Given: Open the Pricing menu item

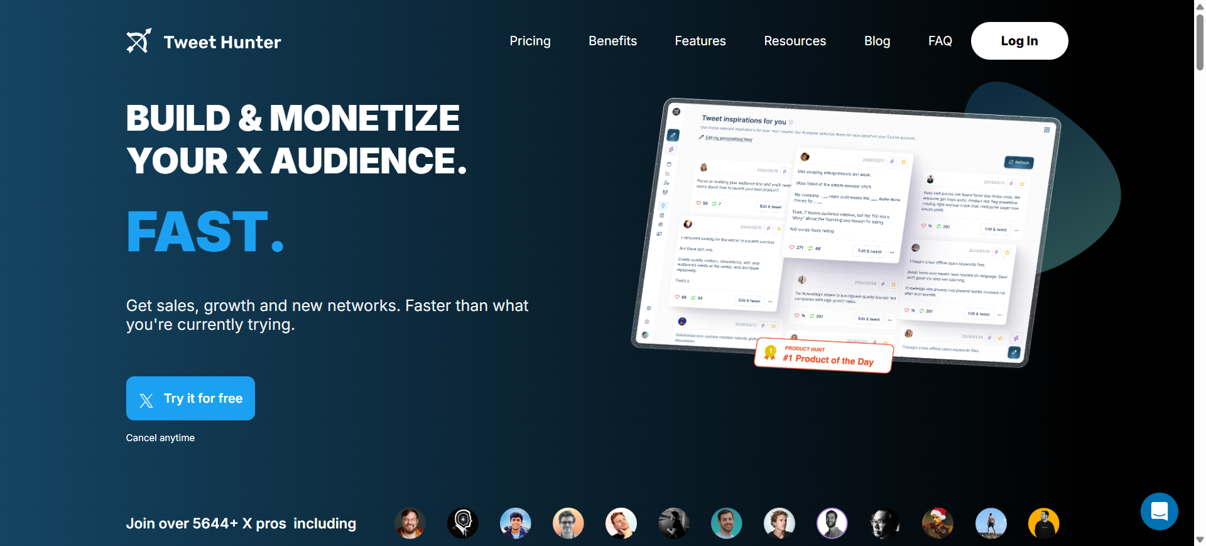Looking at the screenshot, I should click(x=530, y=41).
